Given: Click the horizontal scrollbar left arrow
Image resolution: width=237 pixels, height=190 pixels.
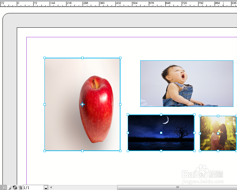Looking at the screenshot, I should (x=51, y=188).
